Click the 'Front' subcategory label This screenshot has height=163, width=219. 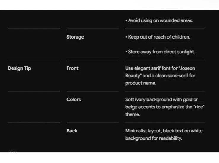click(x=72, y=68)
